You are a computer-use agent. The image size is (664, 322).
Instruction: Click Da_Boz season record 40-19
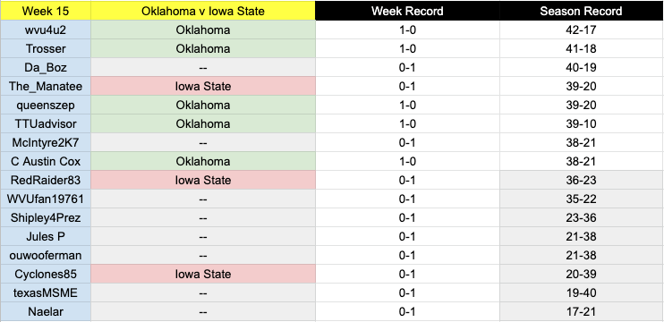[x=581, y=67]
